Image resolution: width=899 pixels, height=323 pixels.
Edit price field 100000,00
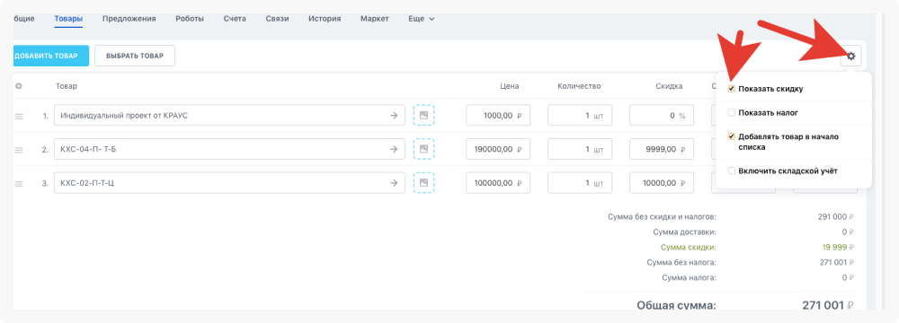tap(498, 183)
